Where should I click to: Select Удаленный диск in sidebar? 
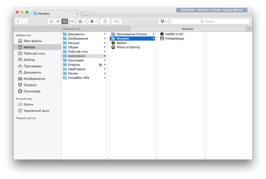(37, 111)
